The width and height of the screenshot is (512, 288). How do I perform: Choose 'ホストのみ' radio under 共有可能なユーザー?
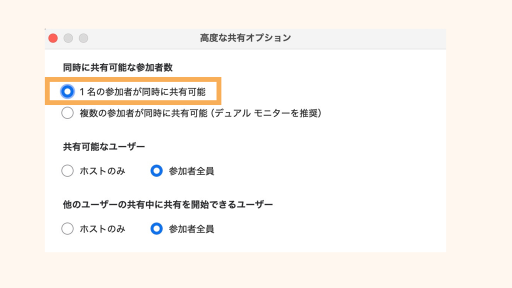tap(67, 171)
